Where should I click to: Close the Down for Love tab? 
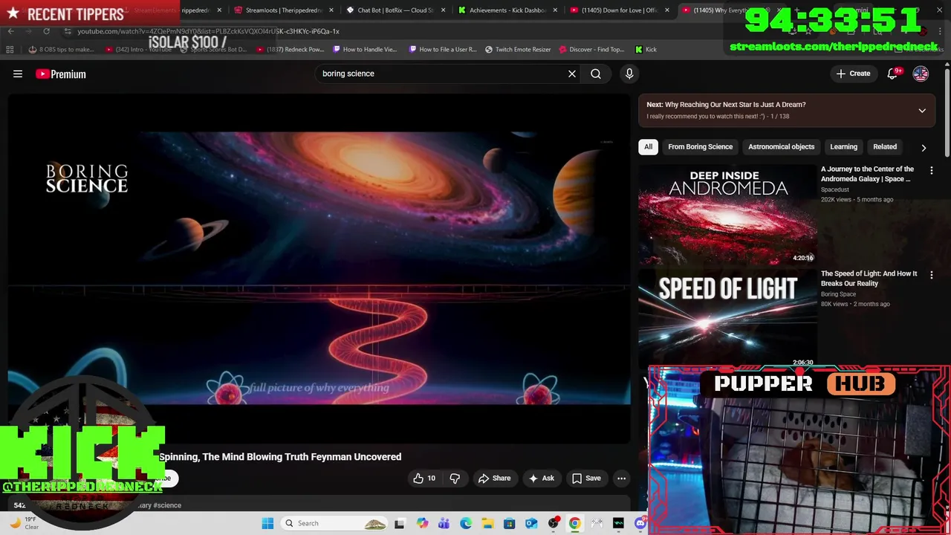coord(667,10)
